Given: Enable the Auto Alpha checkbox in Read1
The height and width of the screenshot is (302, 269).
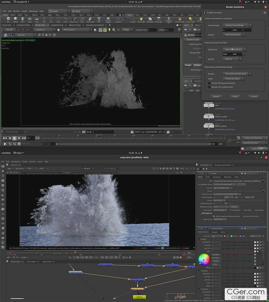Looking at the screenshot, I should (x=253, y=210).
